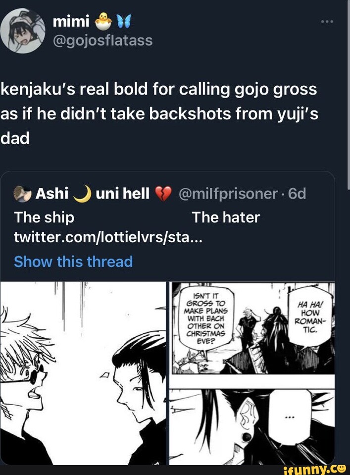Viewport: 350px width, 475px height.
Task: Click the tweet text mentioning kenjaku
Action: [x=158, y=109]
